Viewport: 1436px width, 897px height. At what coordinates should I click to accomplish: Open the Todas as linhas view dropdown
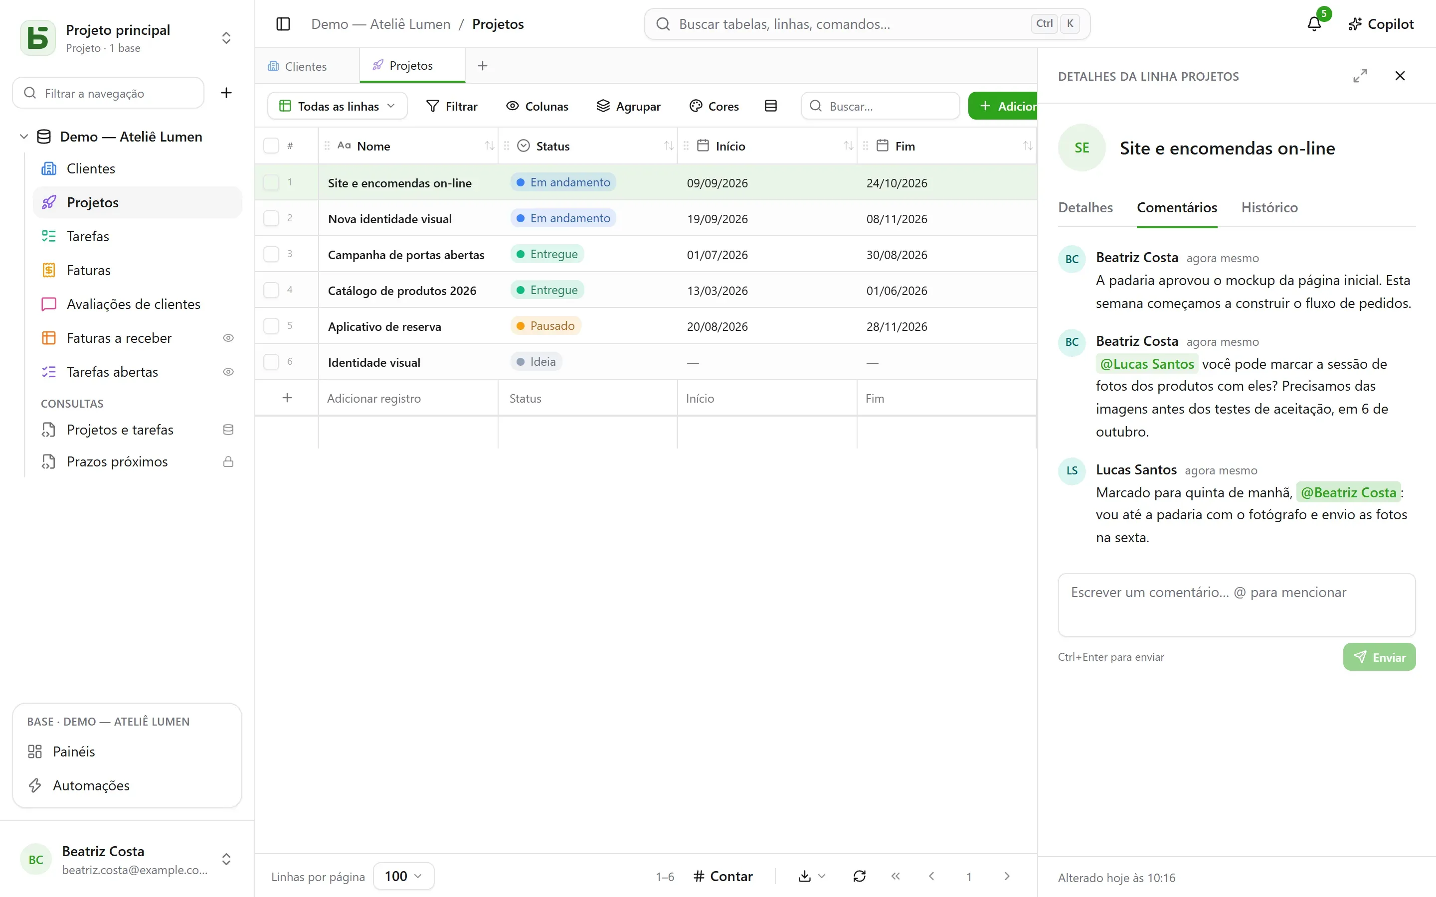click(x=337, y=106)
